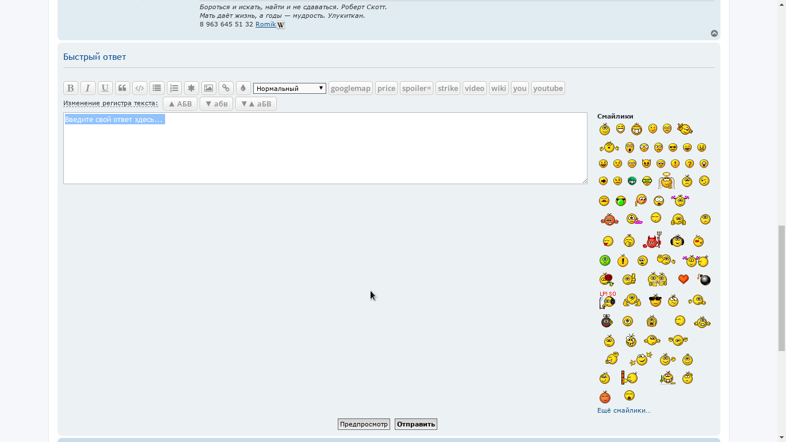The width and height of the screenshot is (786, 442).
Task: Insert the LPI SO sign smiley
Action: click(x=607, y=300)
